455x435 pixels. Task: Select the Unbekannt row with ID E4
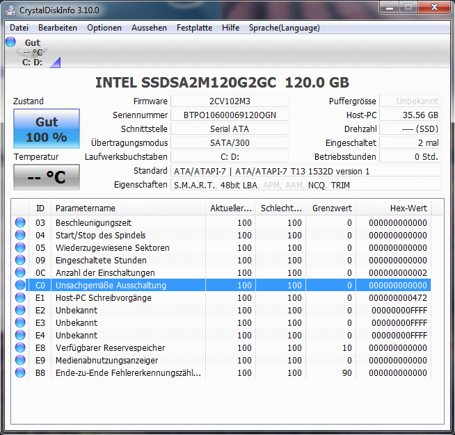(x=221, y=335)
